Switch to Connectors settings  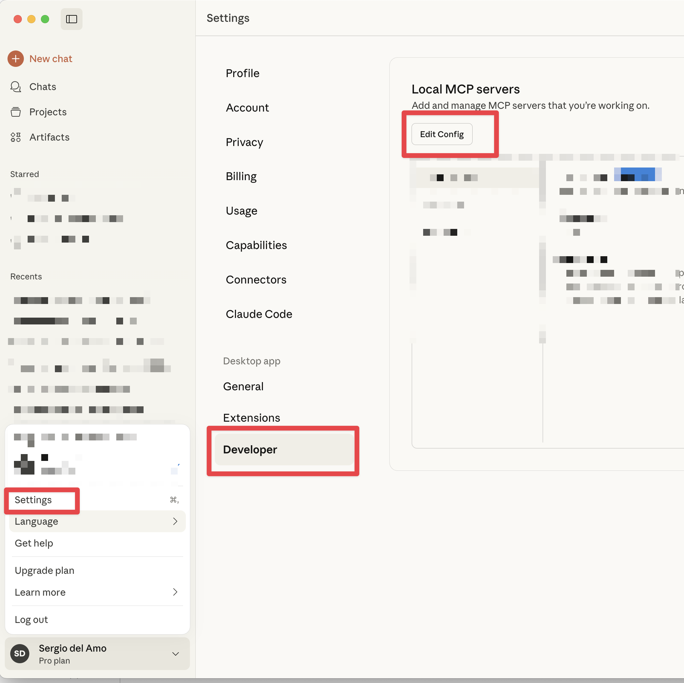click(256, 280)
